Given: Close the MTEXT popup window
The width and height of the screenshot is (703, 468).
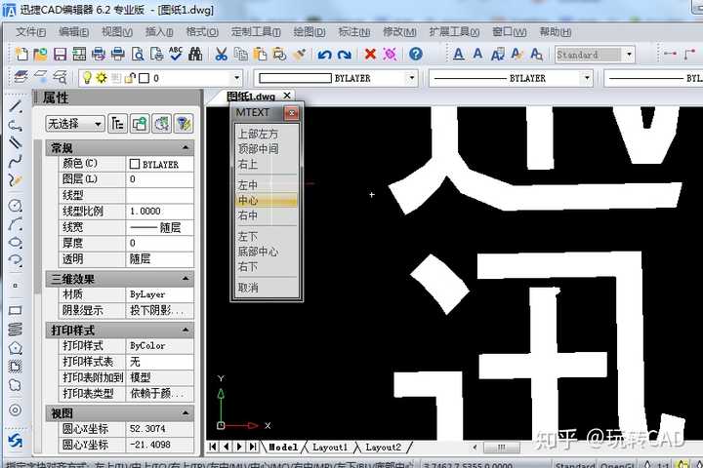Looking at the screenshot, I should pos(291,113).
